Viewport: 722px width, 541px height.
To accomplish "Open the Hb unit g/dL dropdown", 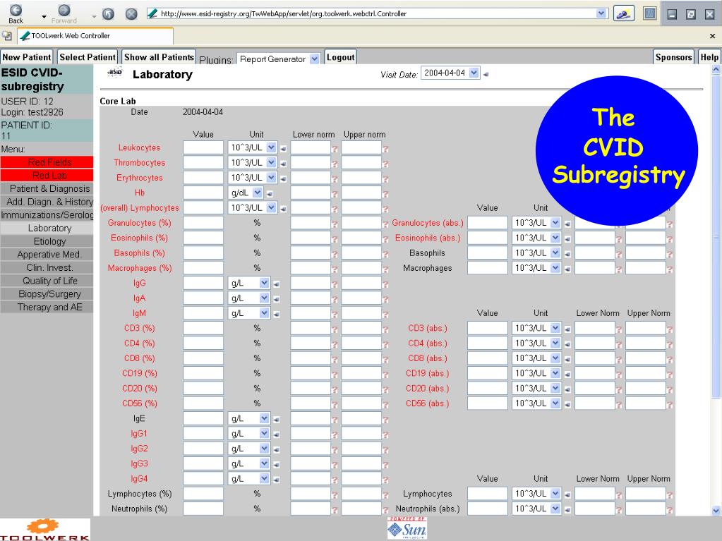I will (x=258, y=193).
